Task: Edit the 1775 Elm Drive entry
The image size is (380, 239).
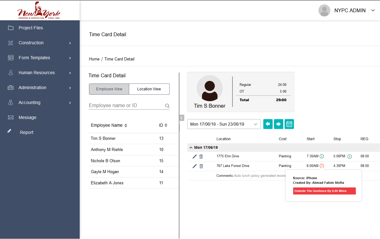Action: pos(195,157)
